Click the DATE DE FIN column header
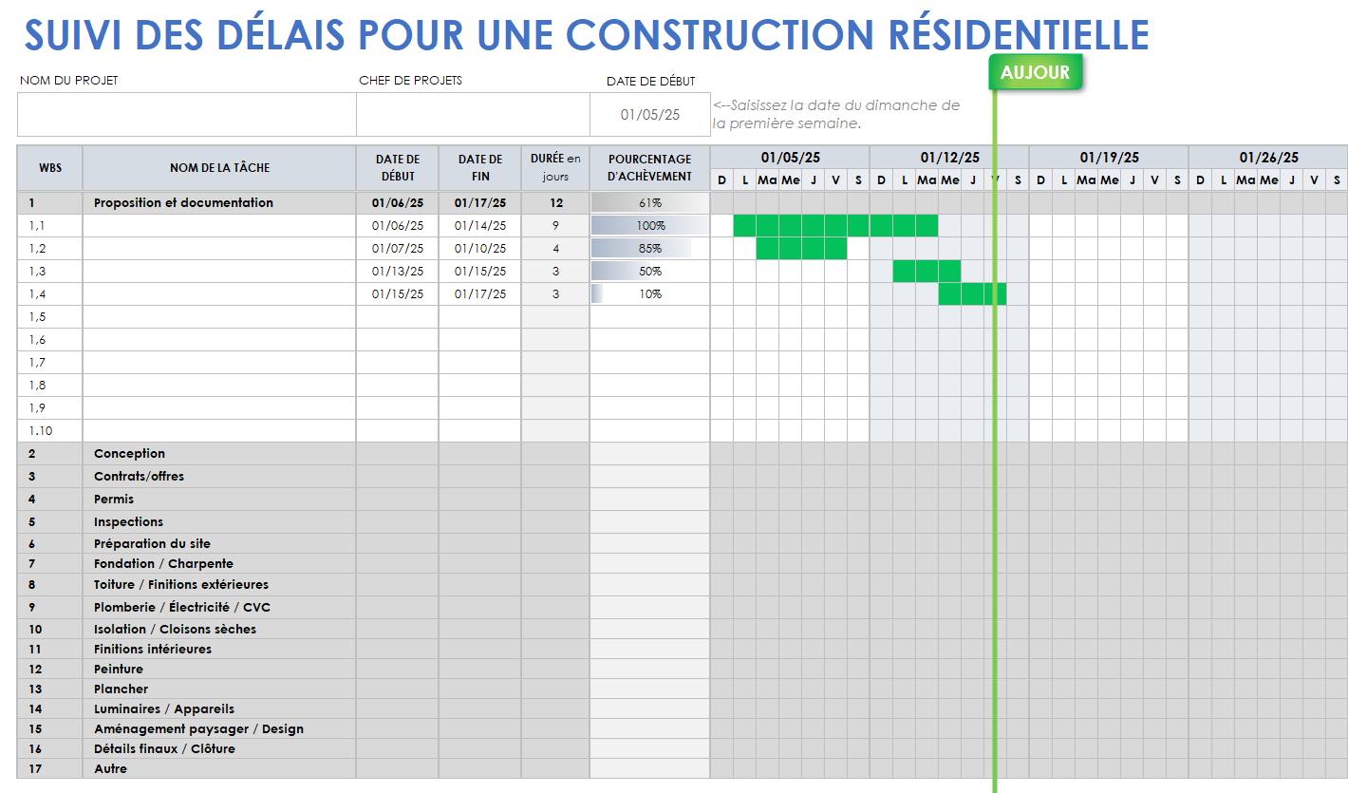This screenshot has width=1348, height=793. pos(480,168)
